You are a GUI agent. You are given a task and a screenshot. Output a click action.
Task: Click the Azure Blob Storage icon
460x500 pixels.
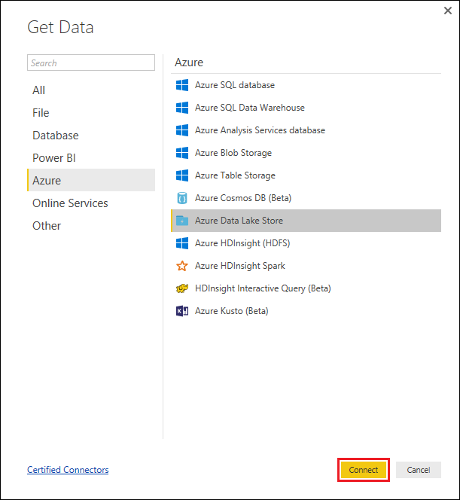click(182, 153)
